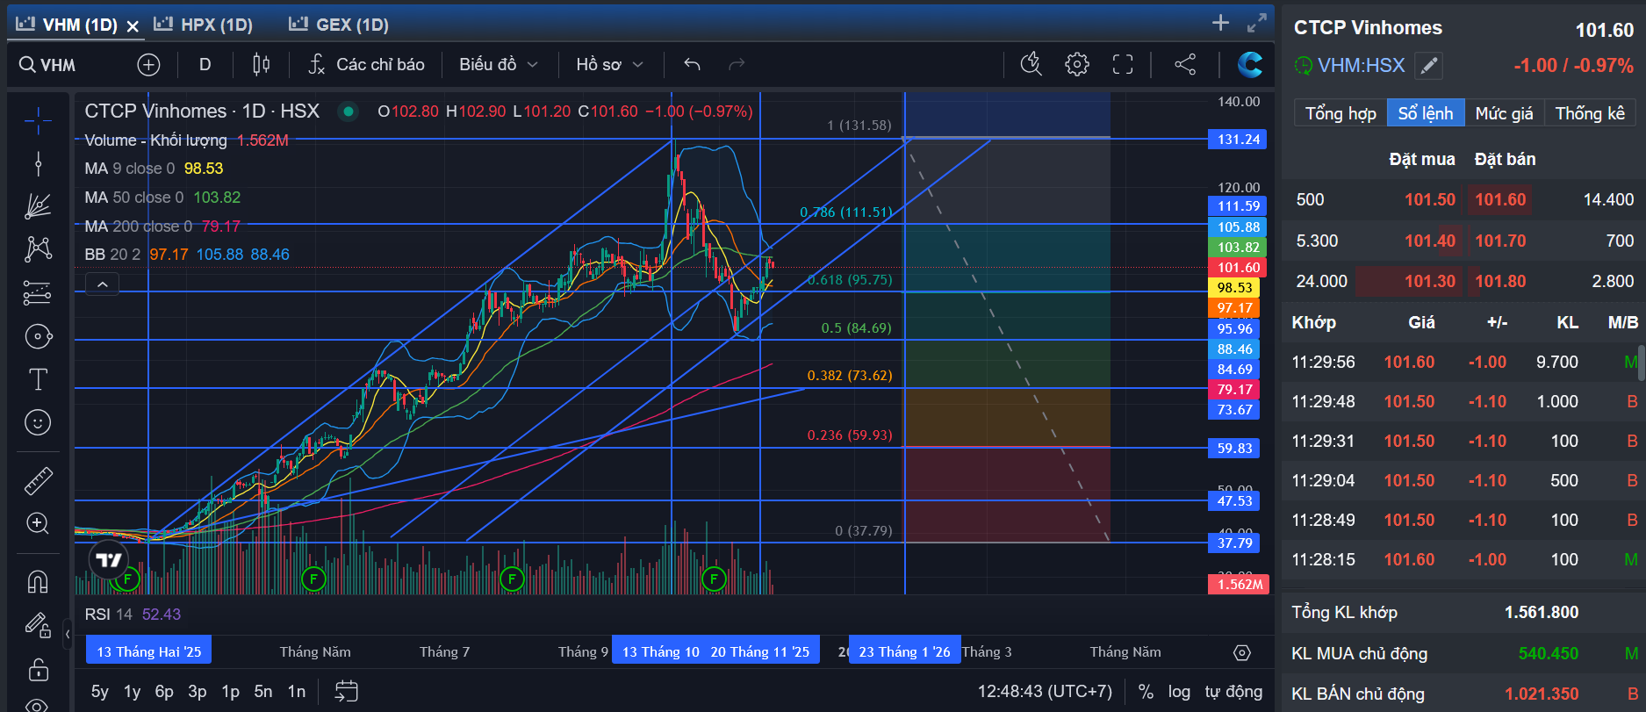The width and height of the screenshot is (1646, 712).
Task: Toggle the magnet snap mode
Action: pyautogui.click(x=37, y=581)
